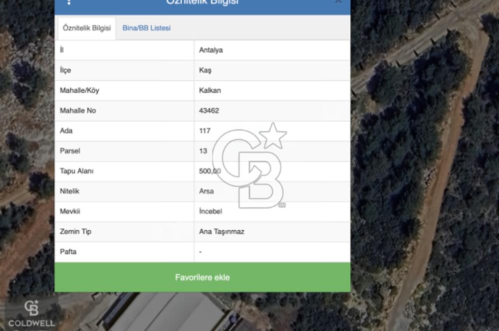The height and width of the screenshot is (331, 499).
Task: Click the three-dot menu icon in dialog header
Action: (69, 2)
